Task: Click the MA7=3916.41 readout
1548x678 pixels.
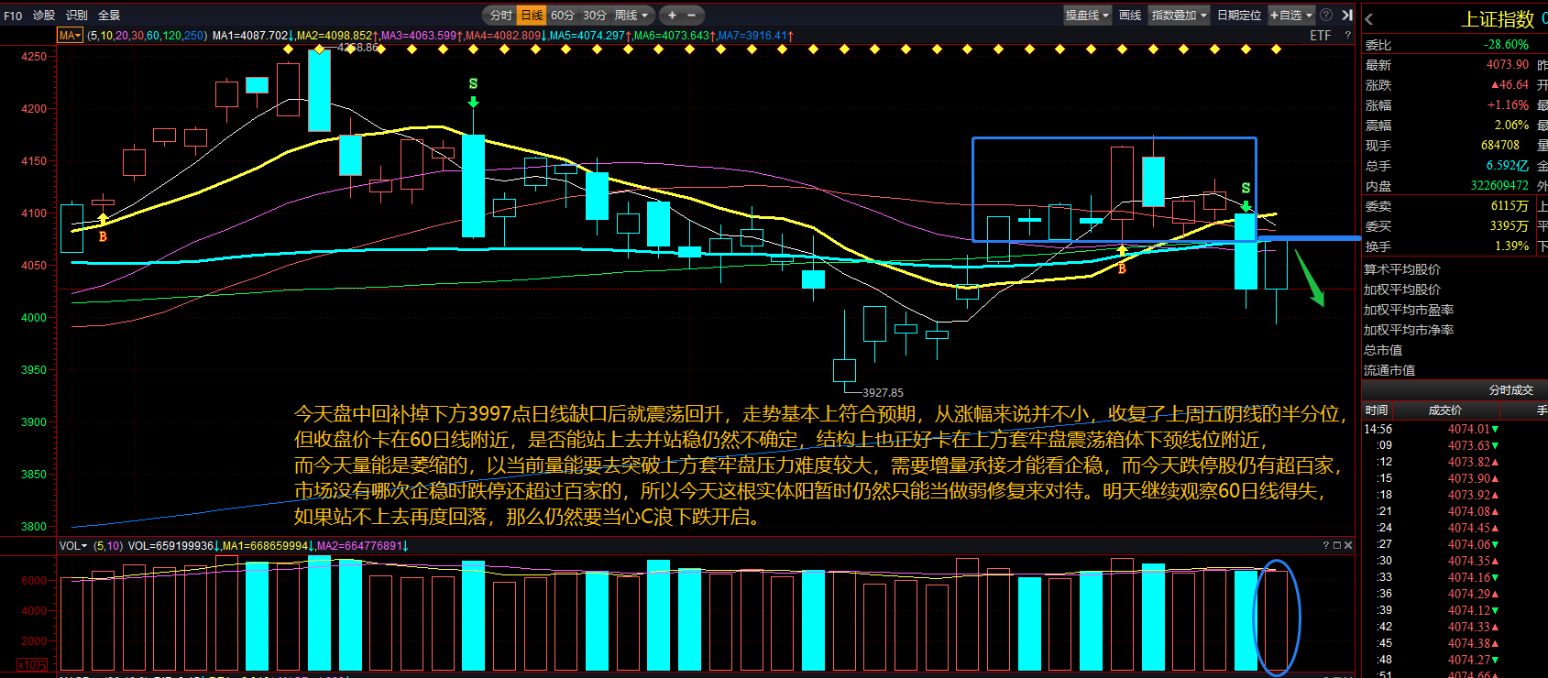Action: click(x=755, y=36)
